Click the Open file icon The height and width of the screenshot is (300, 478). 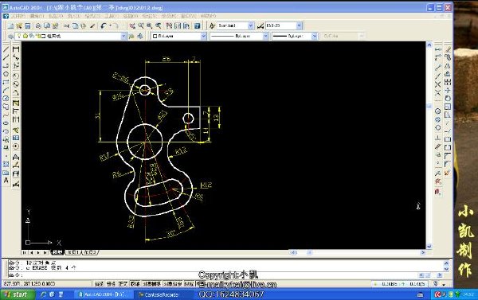coord(19,26)
